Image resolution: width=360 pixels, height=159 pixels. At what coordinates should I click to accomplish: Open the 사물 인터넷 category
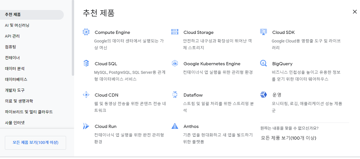[15, 123]
